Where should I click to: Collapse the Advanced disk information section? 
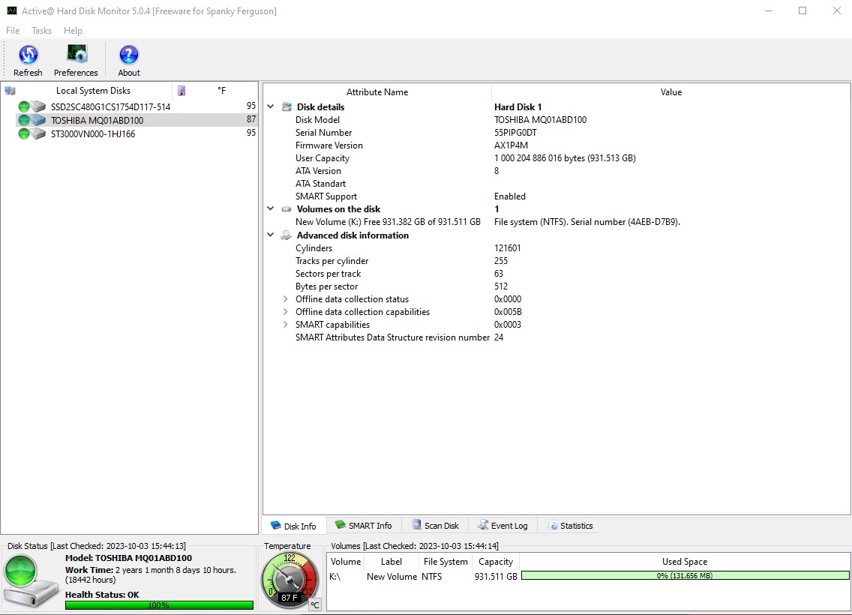point(271,235)
